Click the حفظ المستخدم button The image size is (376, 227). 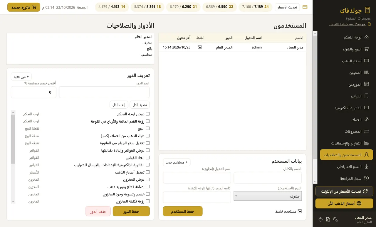click(183, 211)
